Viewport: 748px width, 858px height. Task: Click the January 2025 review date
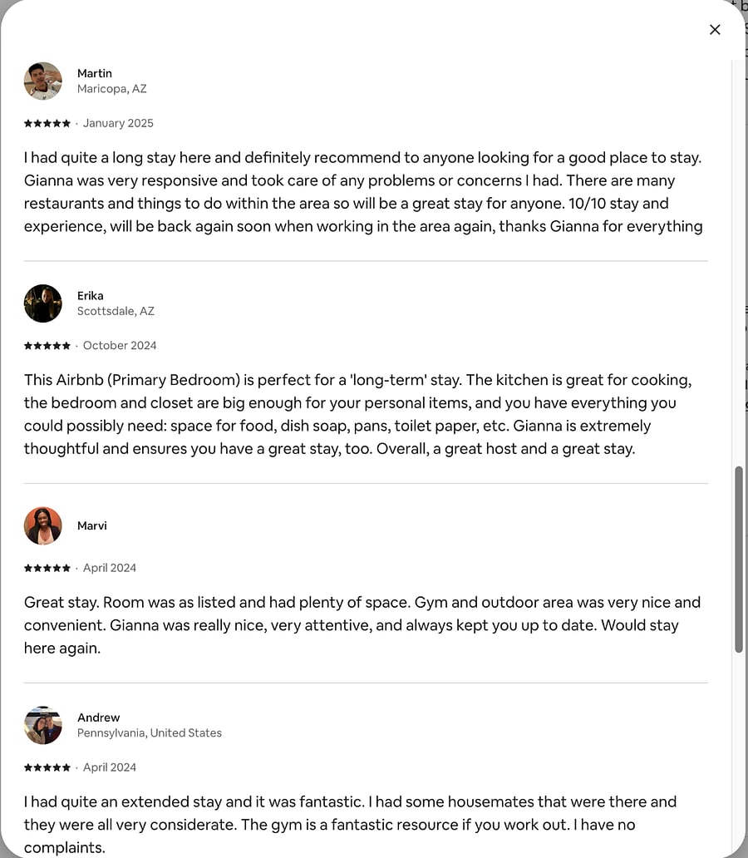pos(118,123)
